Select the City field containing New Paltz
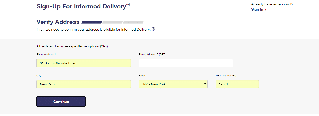319x116 pixels. 84,84
